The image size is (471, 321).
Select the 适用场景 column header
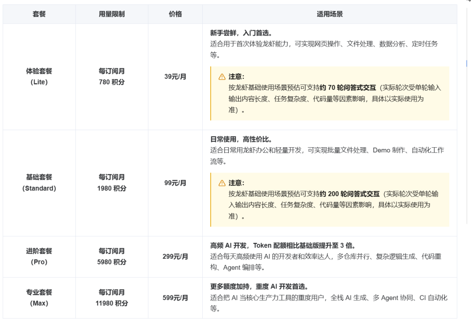tap(330, 14)
